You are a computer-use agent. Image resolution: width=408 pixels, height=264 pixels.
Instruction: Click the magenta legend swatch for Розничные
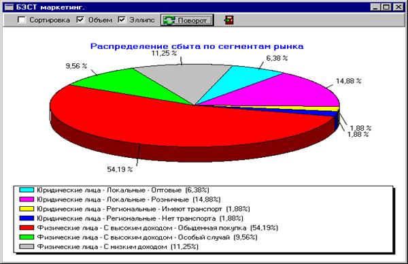[x=27, y=199]
